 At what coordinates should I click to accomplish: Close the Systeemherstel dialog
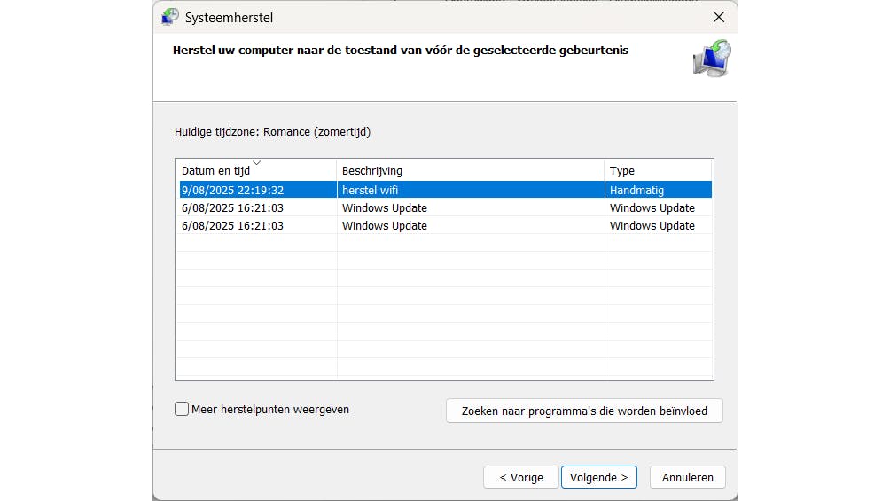(719, 17)
